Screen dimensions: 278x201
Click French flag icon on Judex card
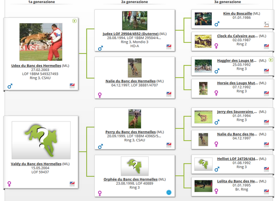tap(169, 46)
